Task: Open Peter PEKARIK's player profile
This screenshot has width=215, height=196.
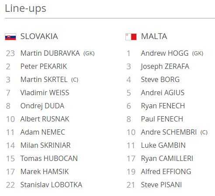Action: pos(44,66)
